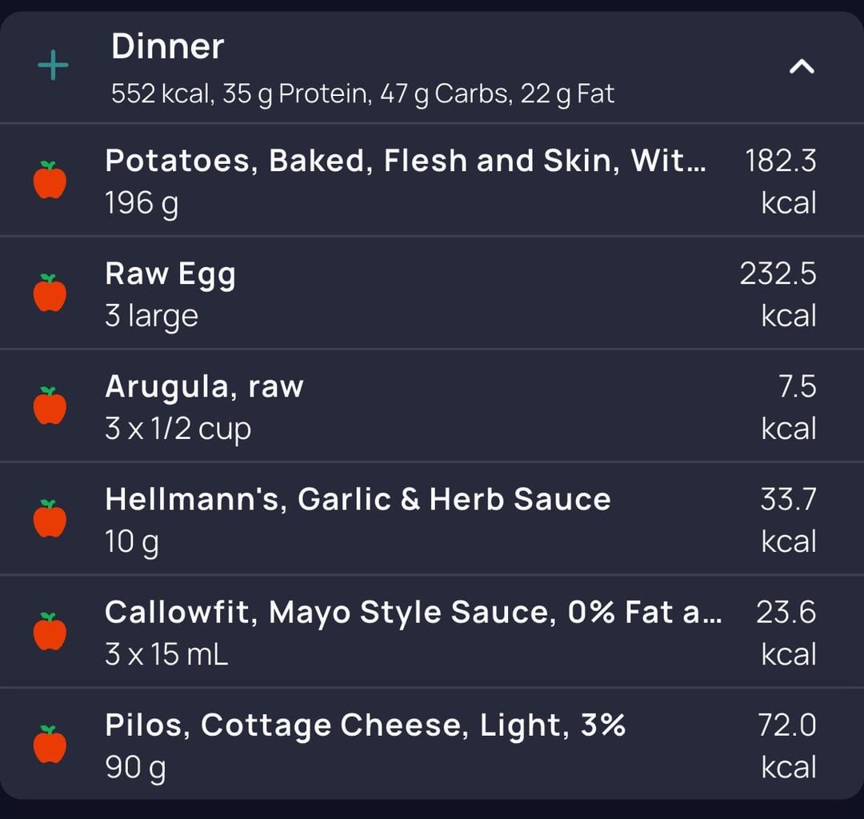This screenshot has height=819, width=864.
Task: Open Hellmann's, Garlic & Herb Sauce entry
Action: click(x=432, y=519)
